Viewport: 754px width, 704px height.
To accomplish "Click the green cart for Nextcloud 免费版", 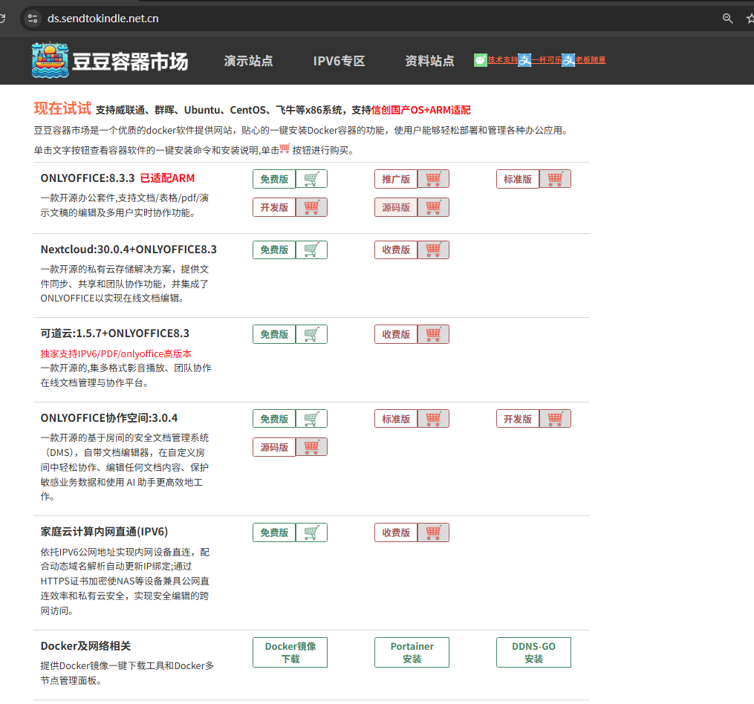I will [x=311, y=250].
